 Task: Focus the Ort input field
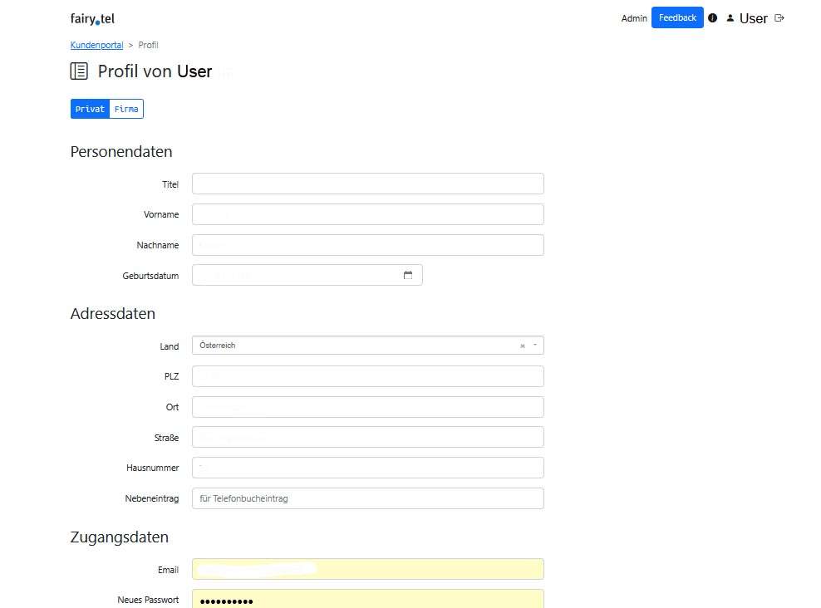pyautogui.click(x=368, y=407)
